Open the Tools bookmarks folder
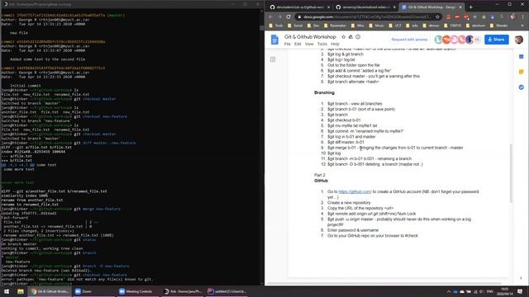Viewport: 529px width, 297px height. [276, 26]
